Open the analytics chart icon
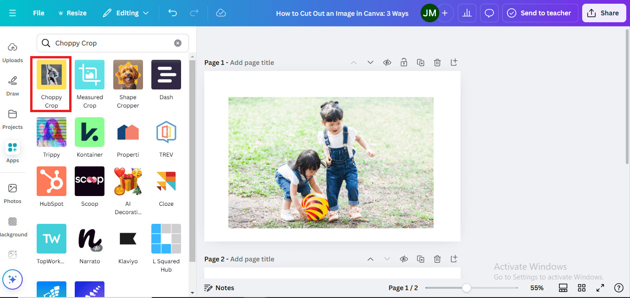630x298 pixels. [x=467, y=13]
